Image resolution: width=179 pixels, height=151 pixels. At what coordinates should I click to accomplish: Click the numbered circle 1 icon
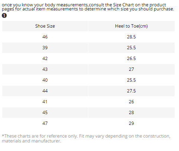4,16
